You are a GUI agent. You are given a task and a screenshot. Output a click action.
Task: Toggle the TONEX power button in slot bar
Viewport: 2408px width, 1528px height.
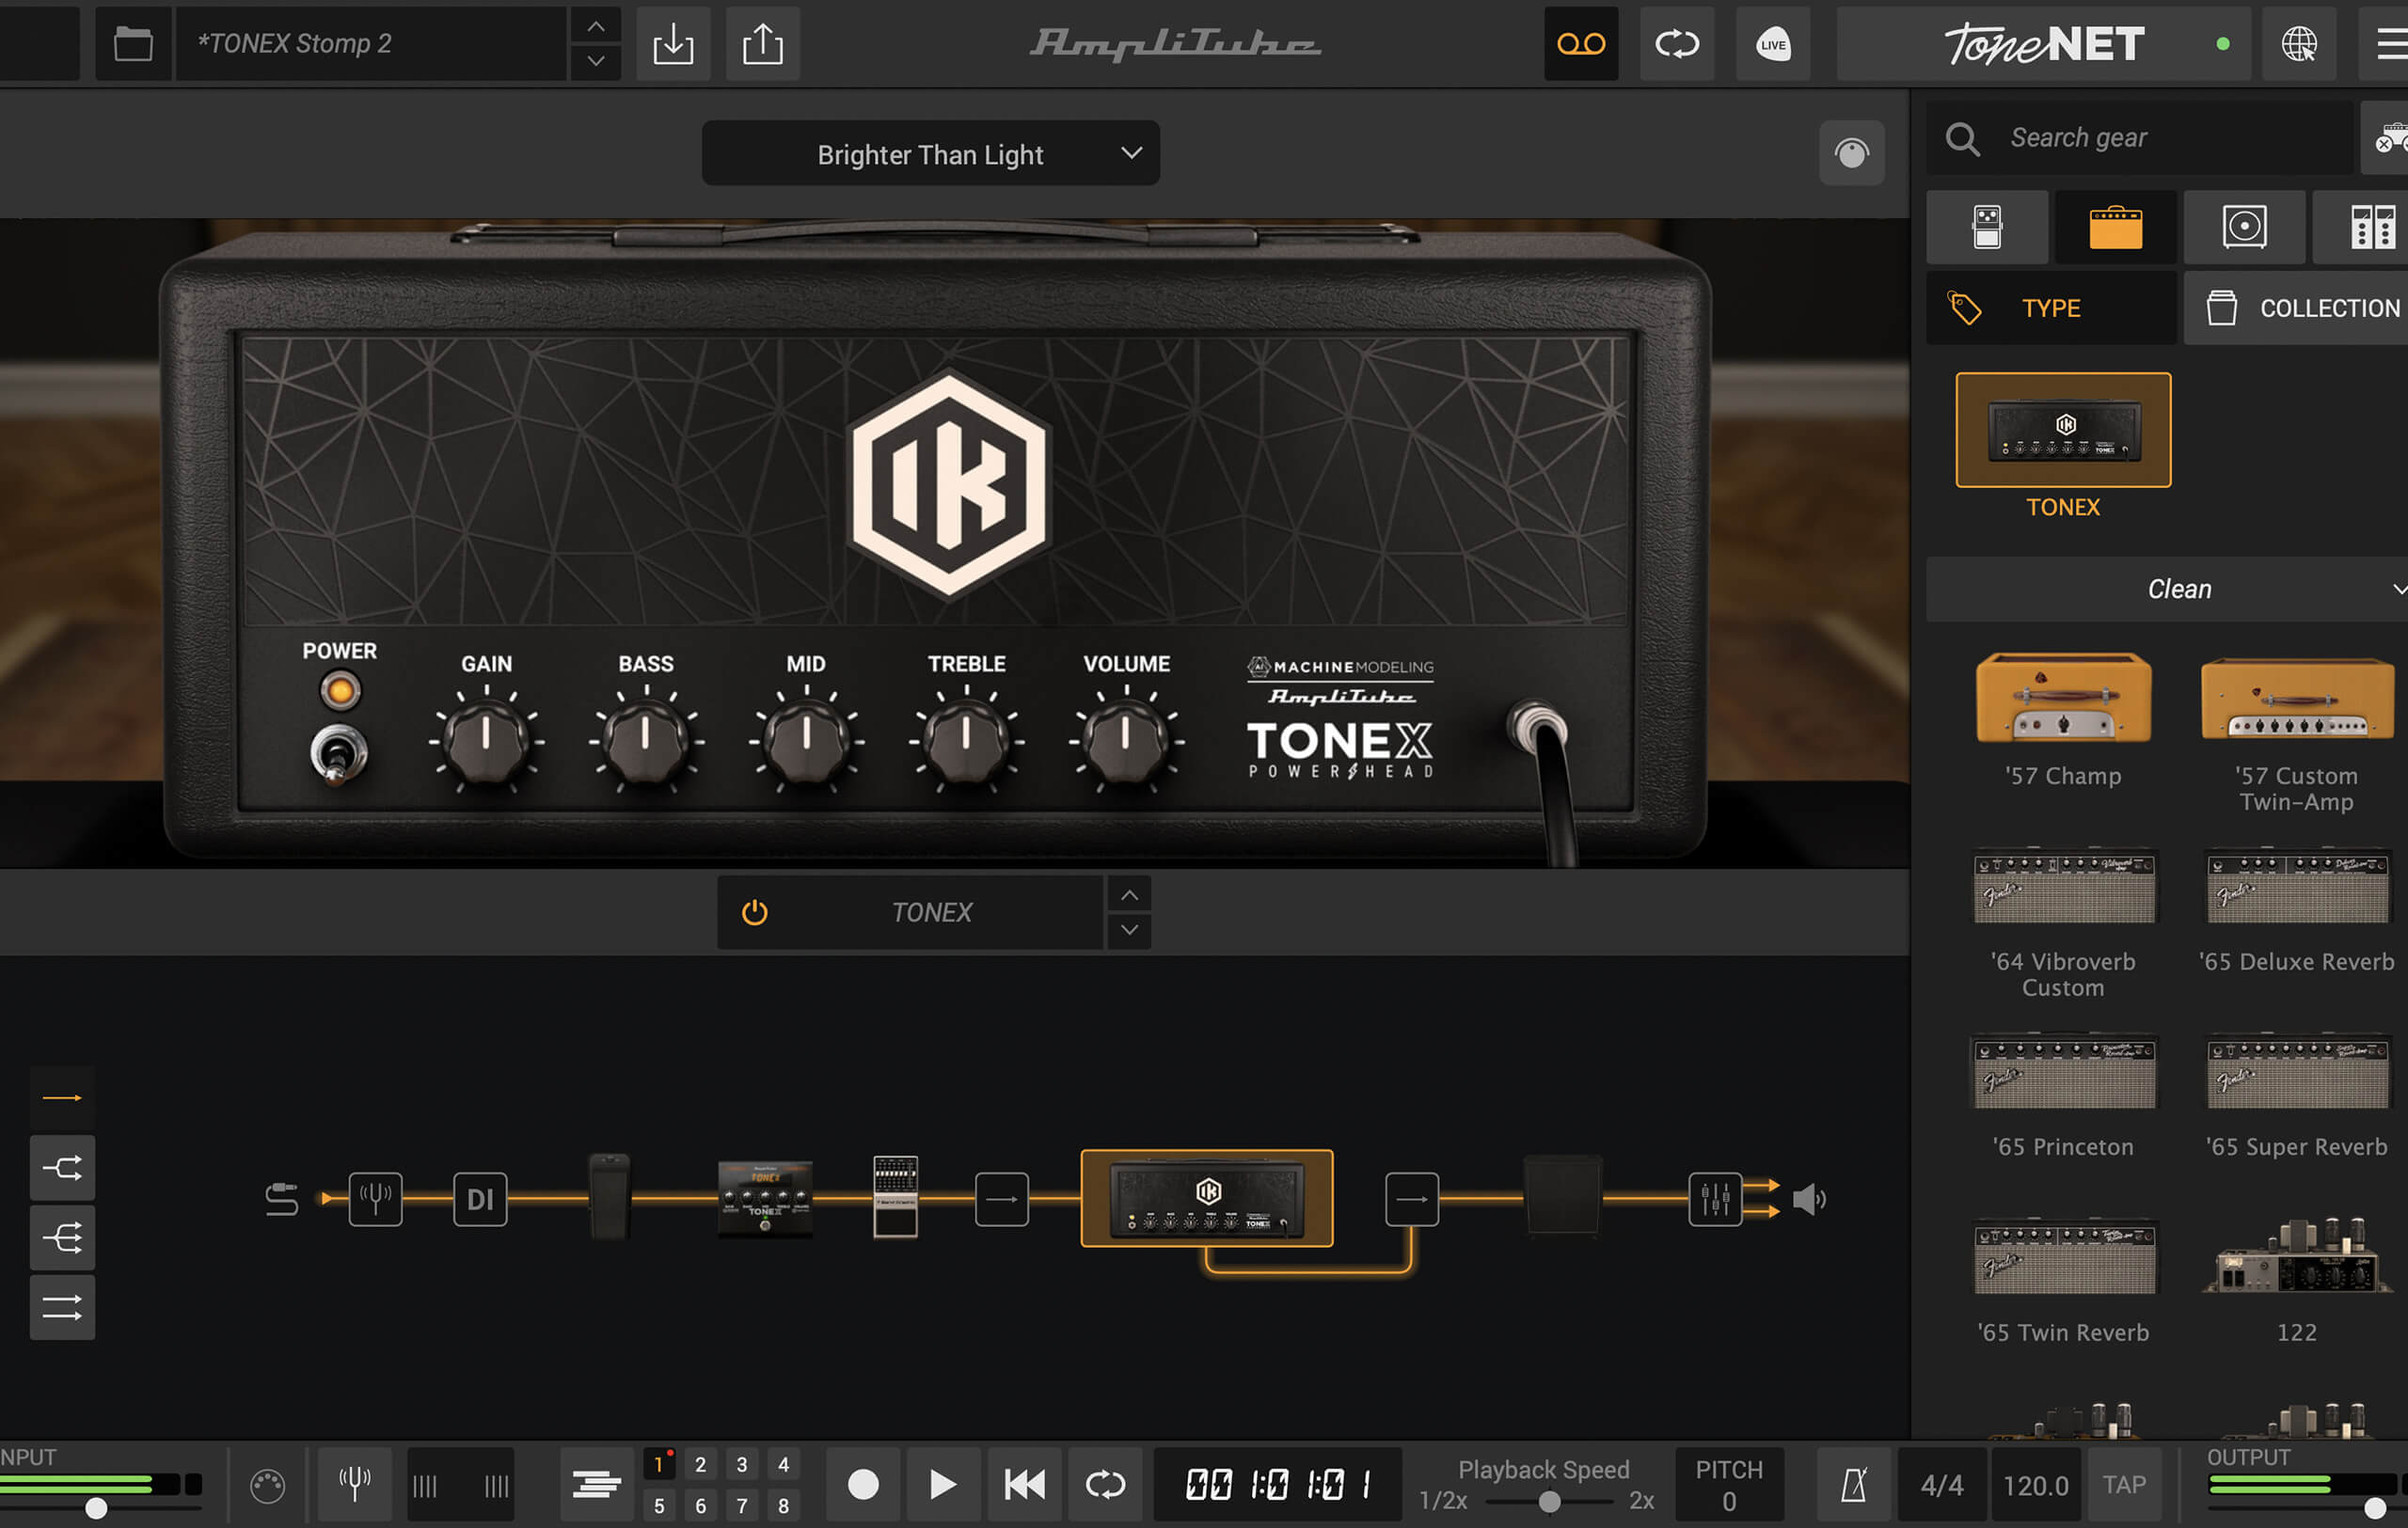(752, 910)
